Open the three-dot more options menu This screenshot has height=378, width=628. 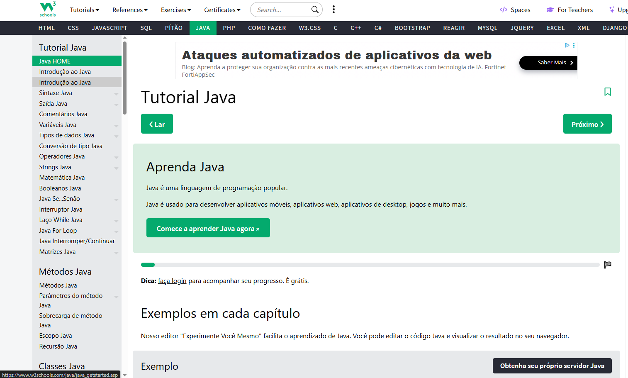coord(333,10)
